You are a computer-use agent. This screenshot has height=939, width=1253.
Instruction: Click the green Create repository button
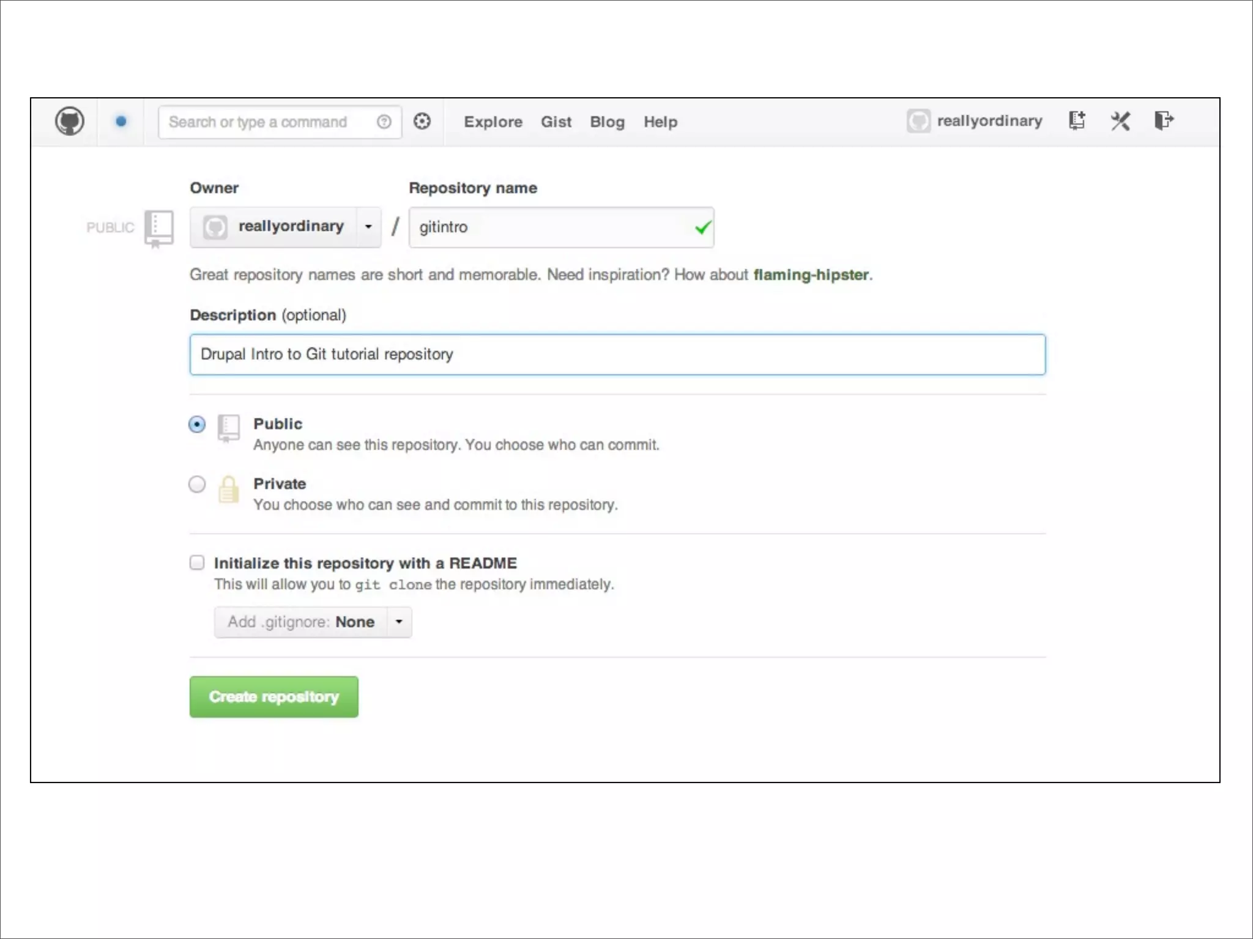(x=273, y=696)
